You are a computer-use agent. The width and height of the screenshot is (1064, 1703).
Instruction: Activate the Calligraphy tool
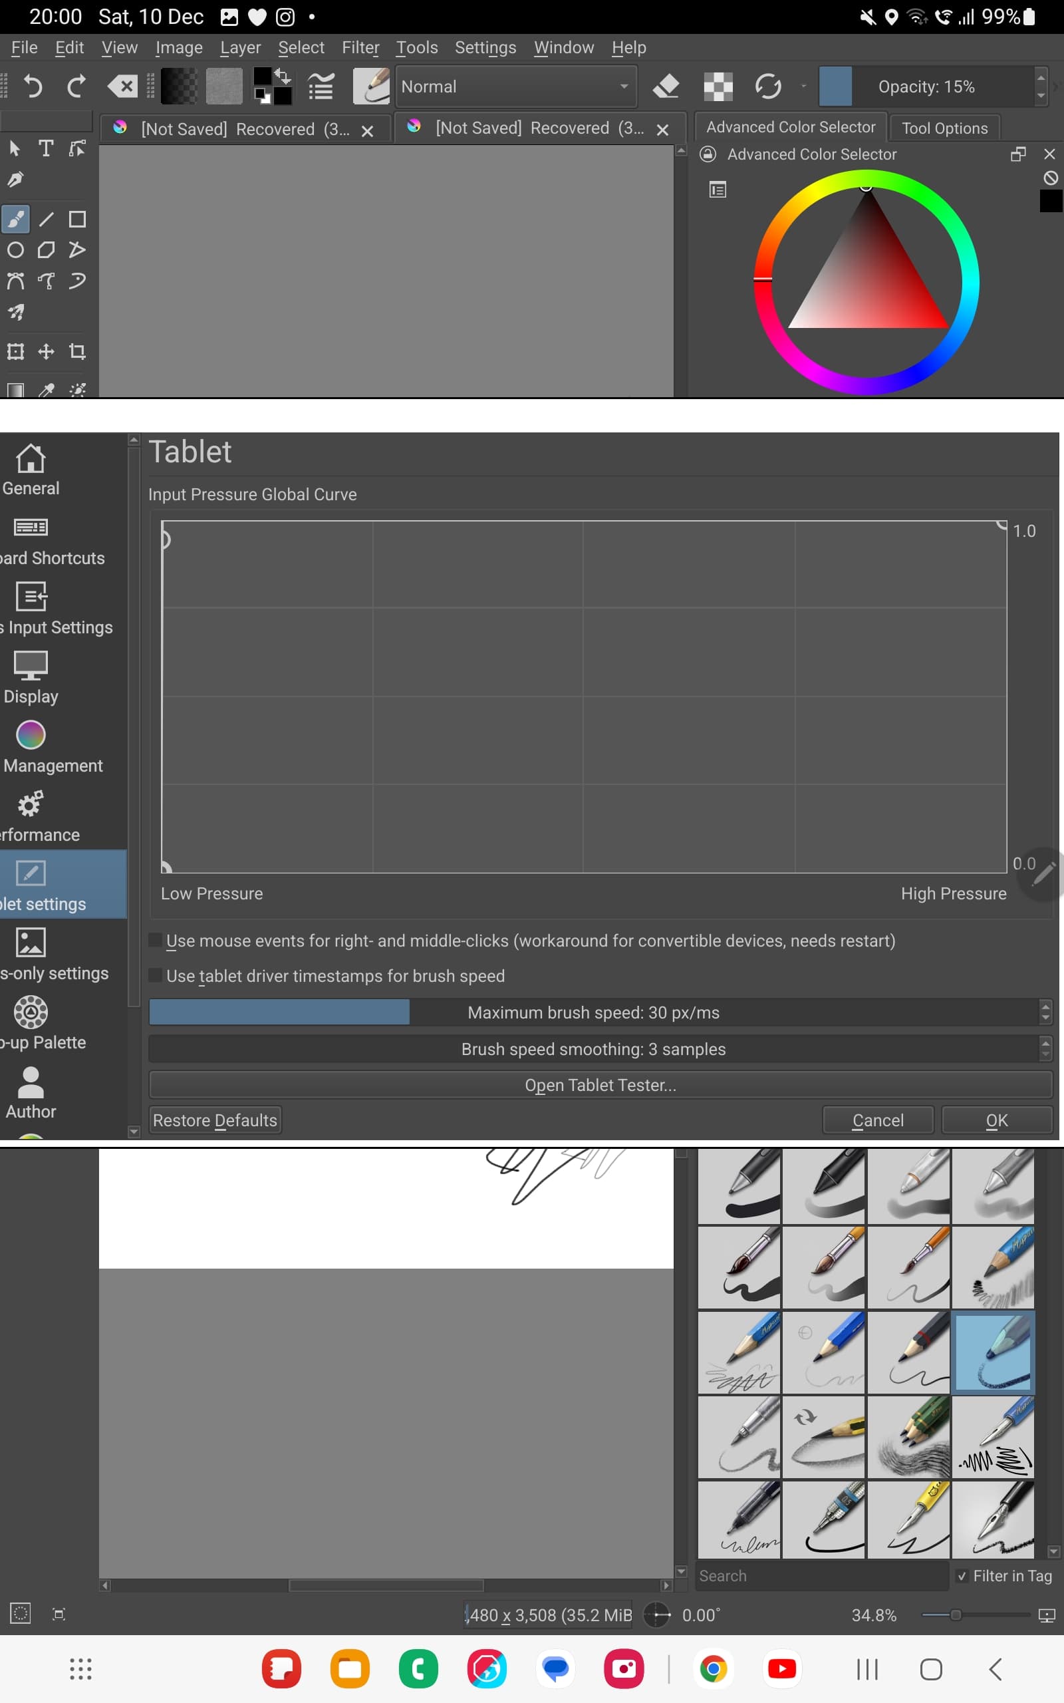coord(15,180)
